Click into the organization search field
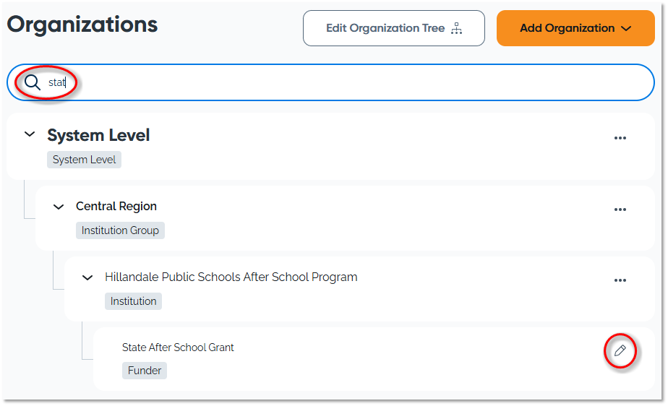This screenshot has height=406, width=668. point(347,82)
